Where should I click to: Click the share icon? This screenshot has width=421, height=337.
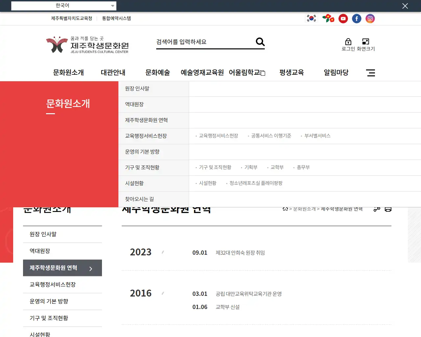click(x=377, y=209)
